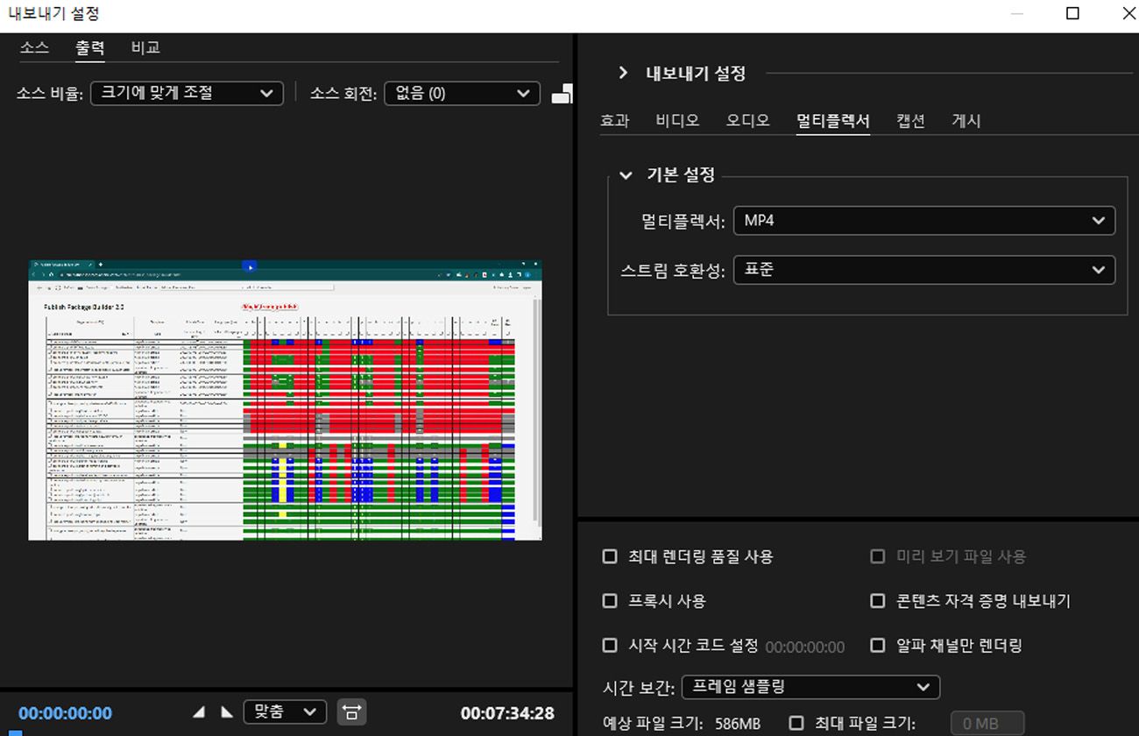Enable 최대 렌더링 품질 사용 checkbox

tap(610, 556)
